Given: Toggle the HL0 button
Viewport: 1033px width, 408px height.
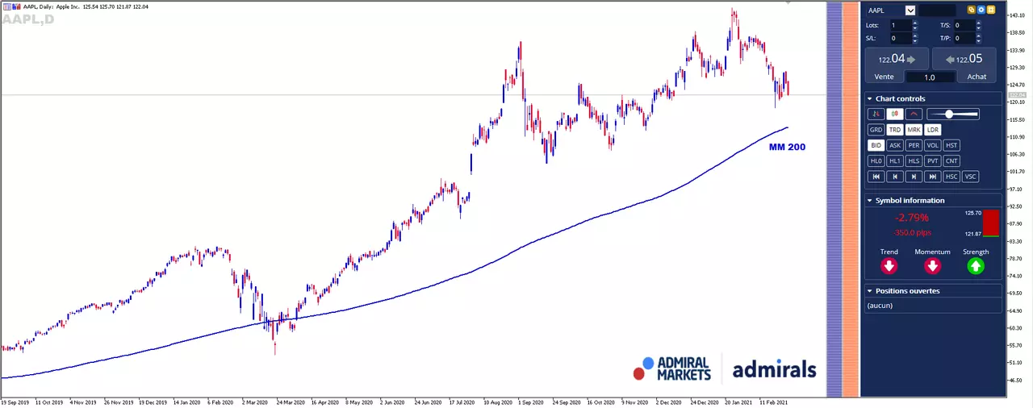Looking at the screenshot, I should point(876,160).
